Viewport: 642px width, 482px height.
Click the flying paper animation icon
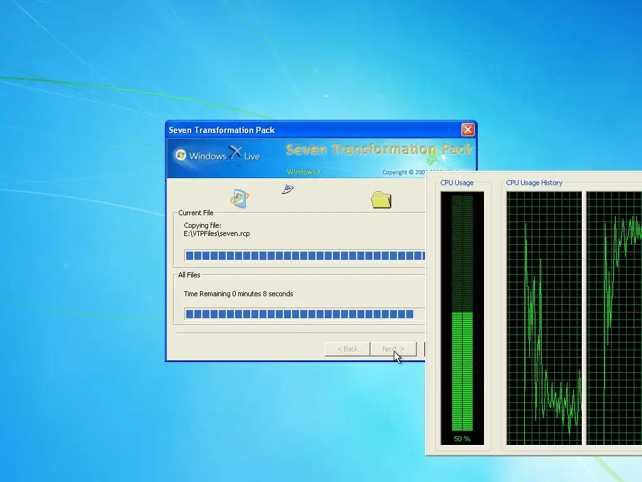click(x=288, y=189)
